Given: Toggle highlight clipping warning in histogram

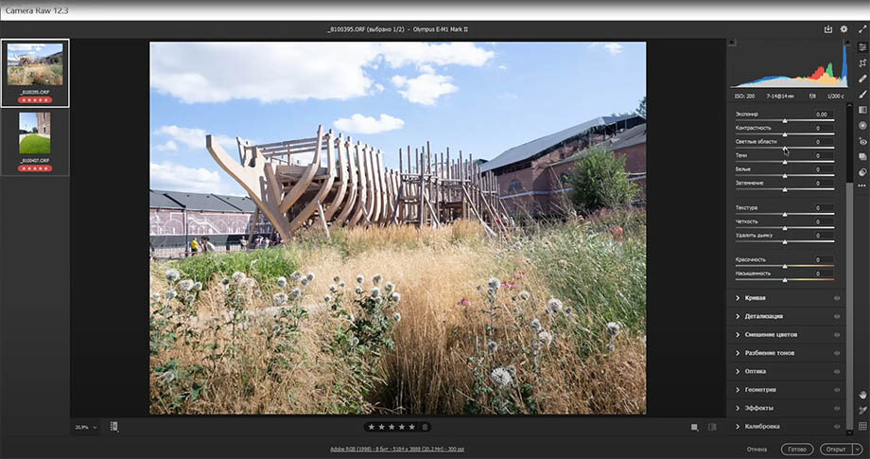Looking at the screenshot, I should coord(846,43).
